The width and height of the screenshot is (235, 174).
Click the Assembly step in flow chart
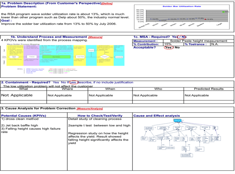click(119, 57)
